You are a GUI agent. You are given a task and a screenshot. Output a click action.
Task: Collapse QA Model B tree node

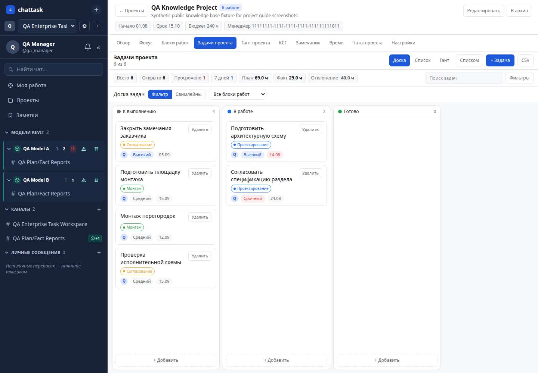(9, 180)
